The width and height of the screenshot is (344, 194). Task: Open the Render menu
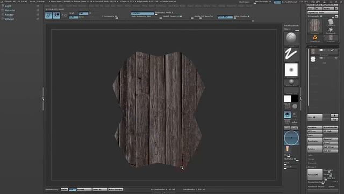9,15
